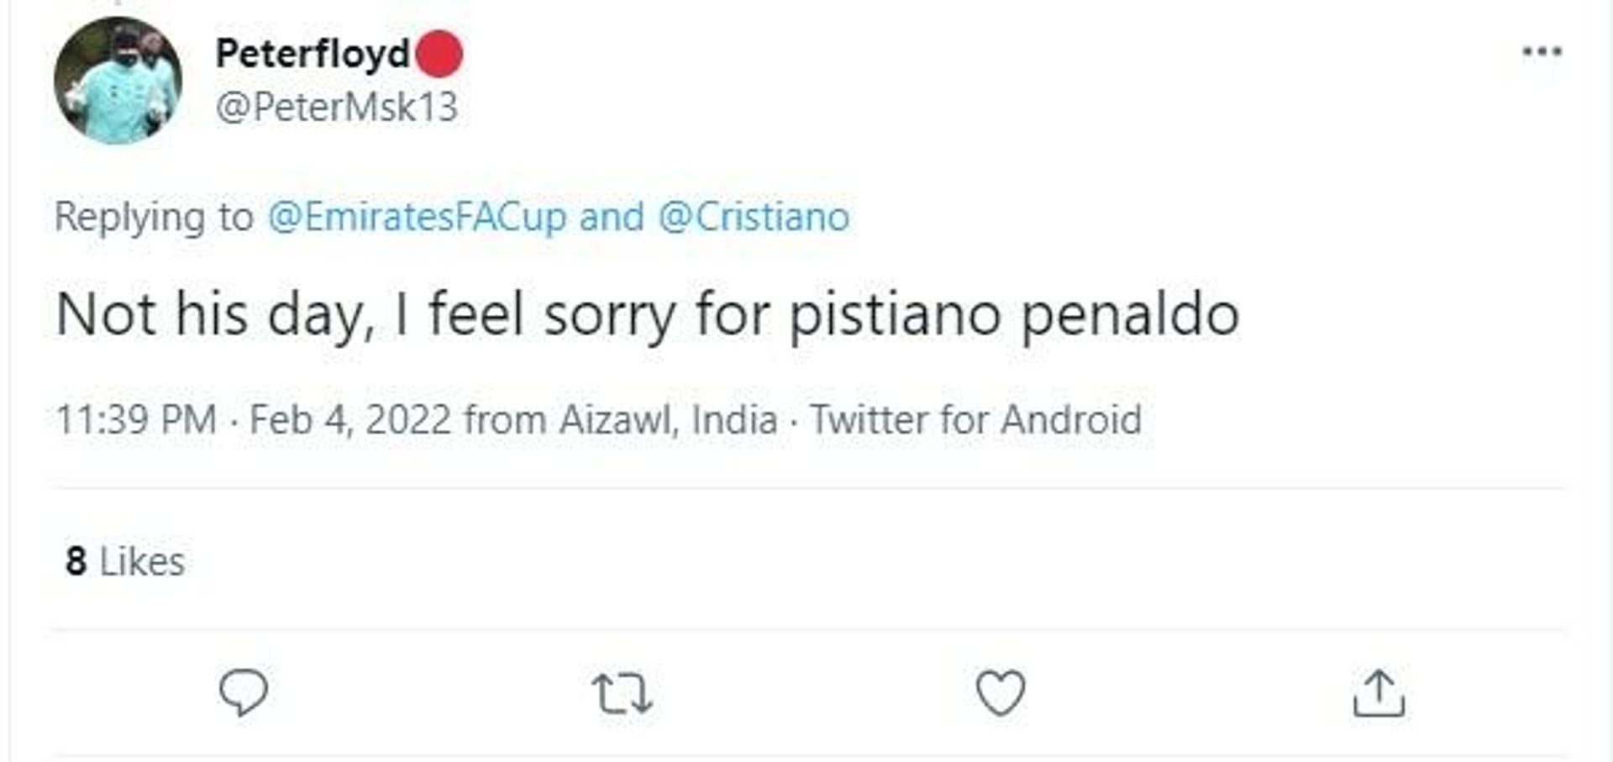Click the Feb 4, 2022 date

click(x=350, y=419)
